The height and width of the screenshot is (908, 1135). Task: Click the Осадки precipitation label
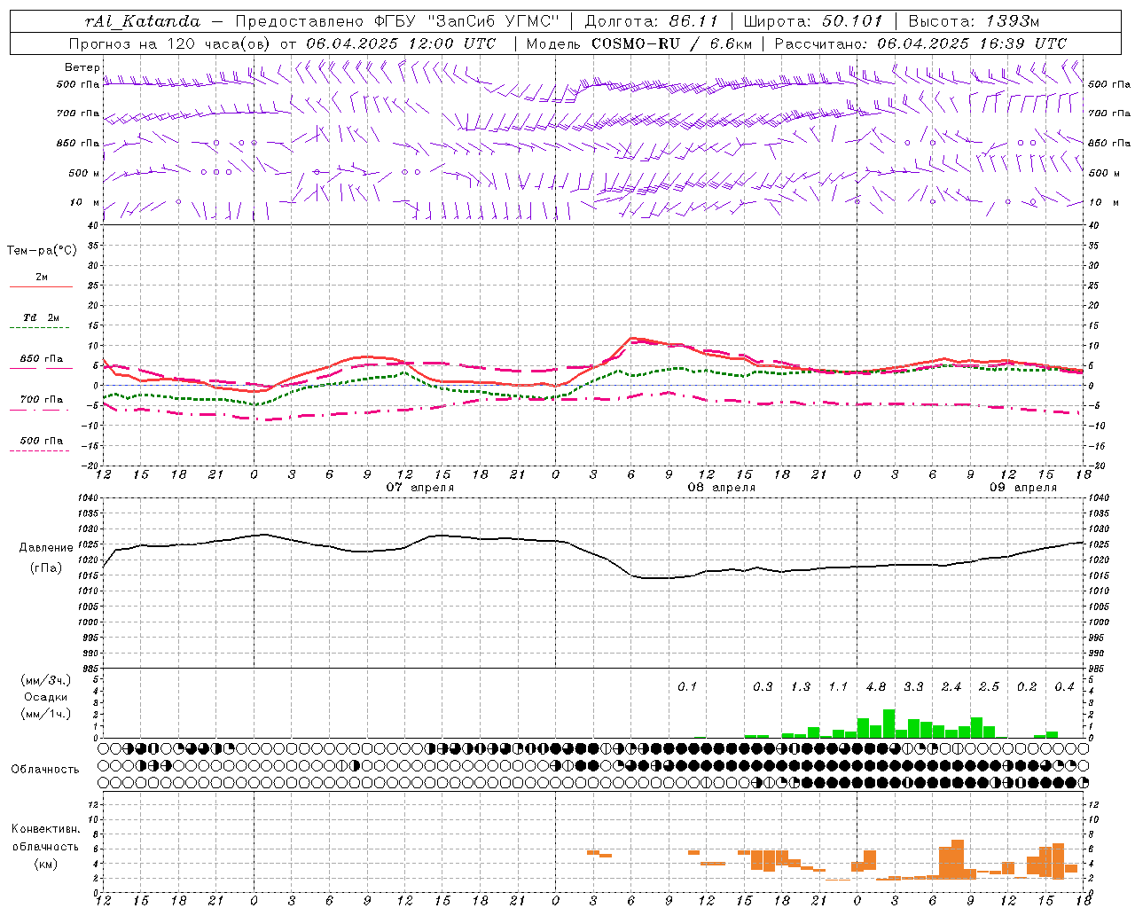coord(46,697)
